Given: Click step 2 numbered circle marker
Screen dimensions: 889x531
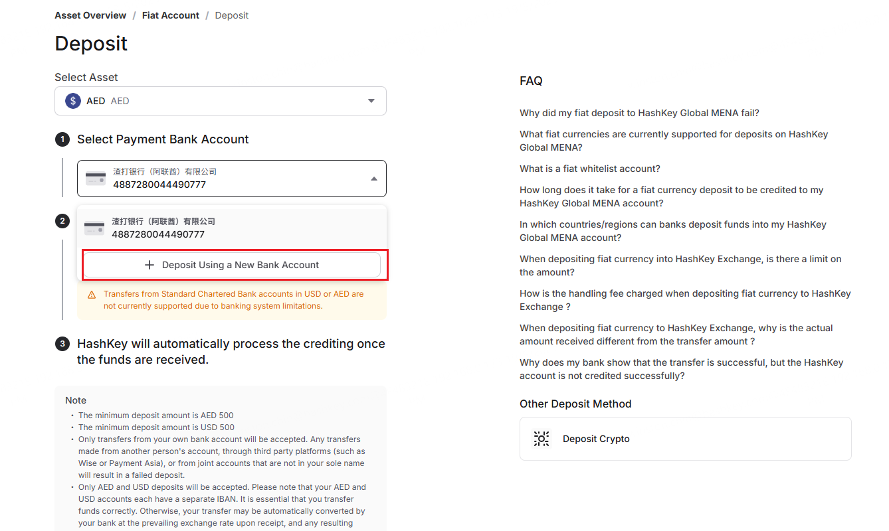Looking at the screenshot, I should (62, 220).
